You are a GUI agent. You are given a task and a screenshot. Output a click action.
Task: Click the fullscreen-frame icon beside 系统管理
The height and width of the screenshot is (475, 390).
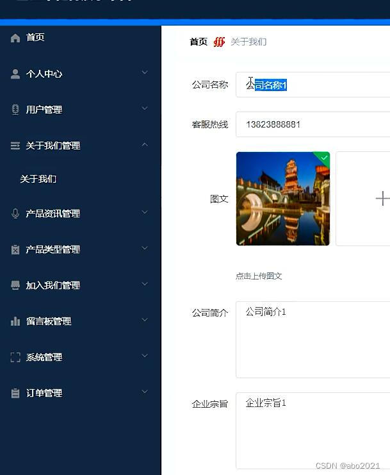tap(15, 357)
